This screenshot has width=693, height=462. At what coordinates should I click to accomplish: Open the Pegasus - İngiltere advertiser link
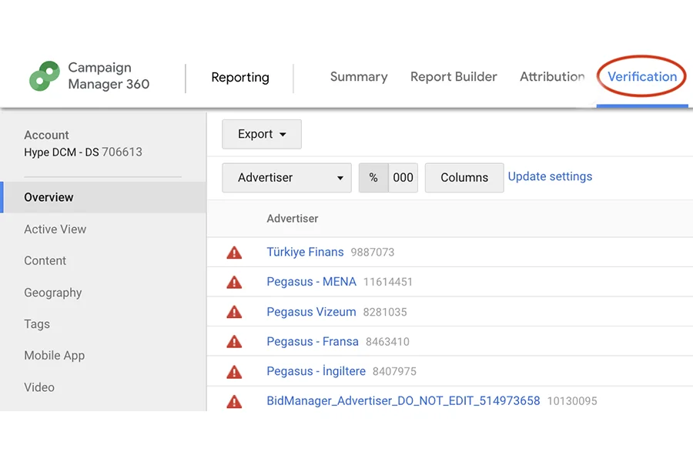pos(316,371)
